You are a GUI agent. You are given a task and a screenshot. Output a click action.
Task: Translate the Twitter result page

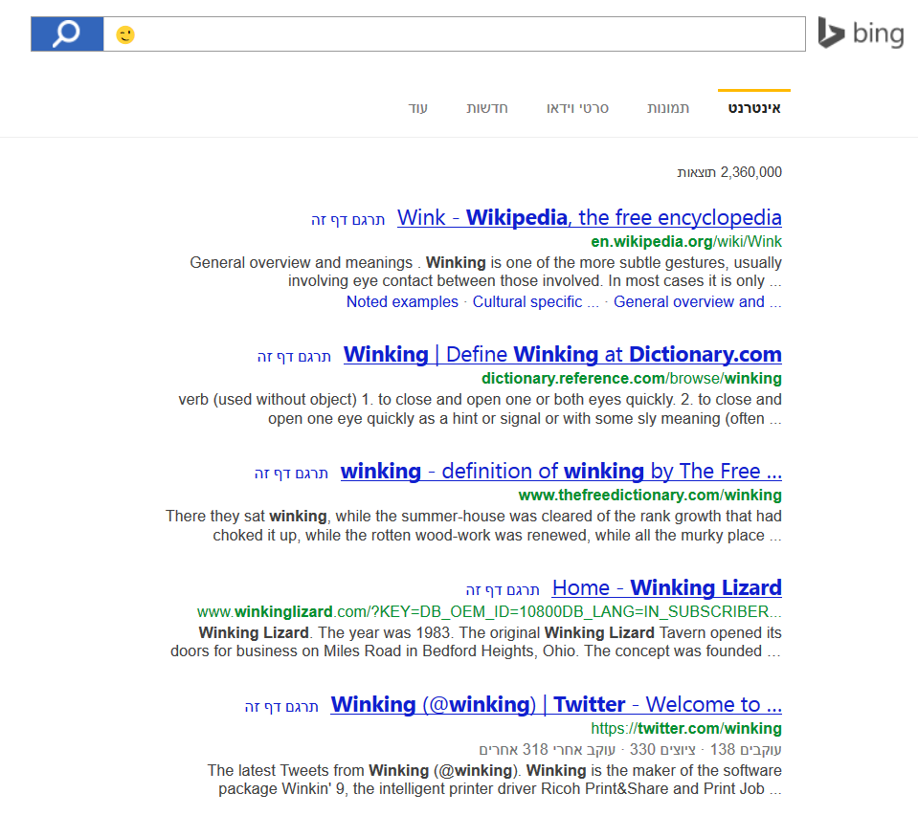281,707
